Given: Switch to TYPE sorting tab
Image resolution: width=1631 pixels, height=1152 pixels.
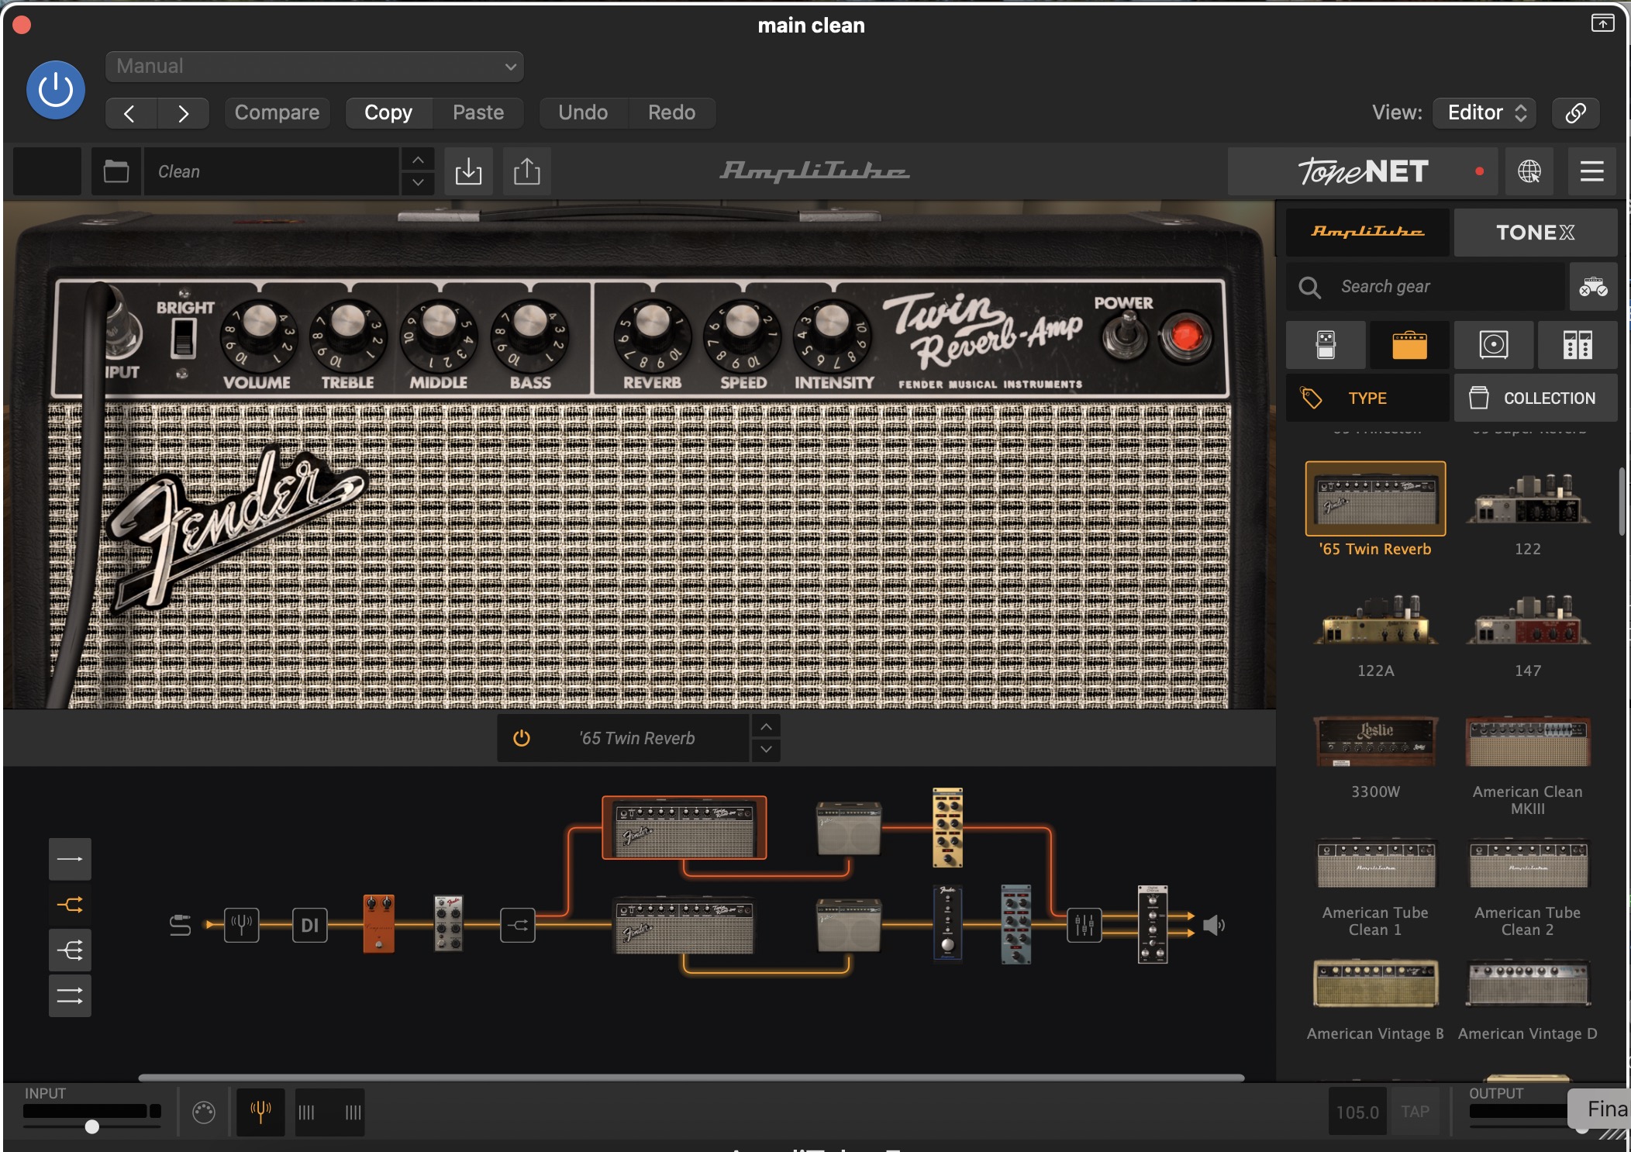Looking at the screenshot, I should pyautogui.click(x=1367, y=398).
